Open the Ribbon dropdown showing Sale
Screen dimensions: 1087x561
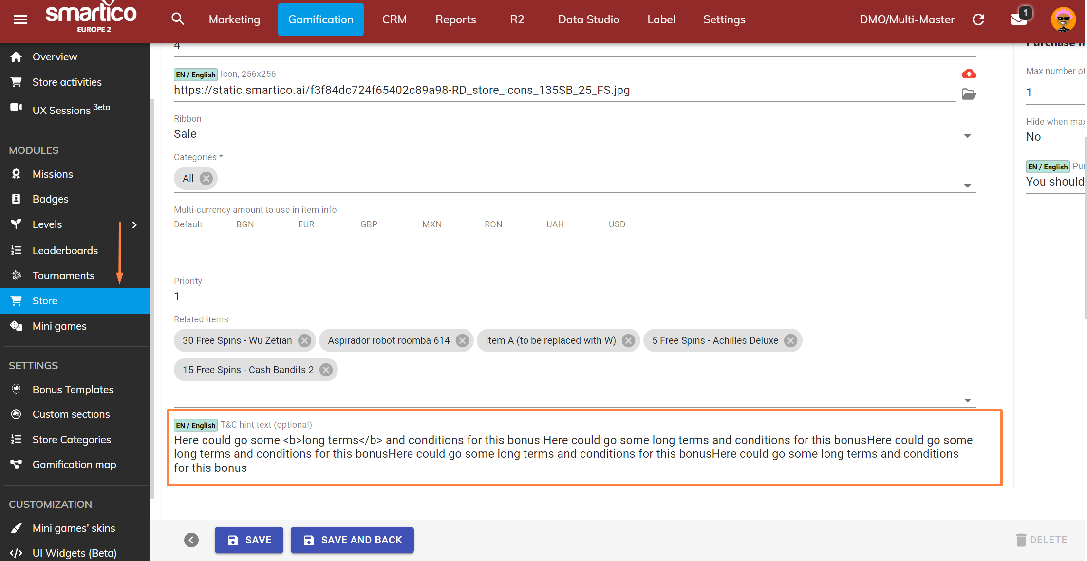(967, 136)
